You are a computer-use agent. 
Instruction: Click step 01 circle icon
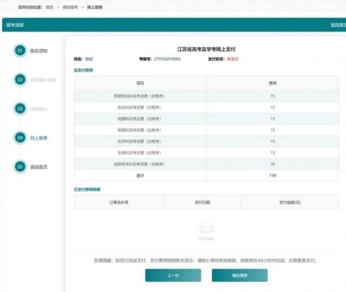(20, 51)
